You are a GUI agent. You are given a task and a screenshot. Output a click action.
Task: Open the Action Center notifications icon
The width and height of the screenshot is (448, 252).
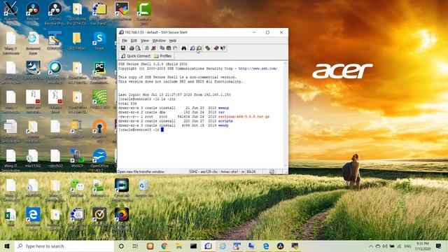coord(438,246)
